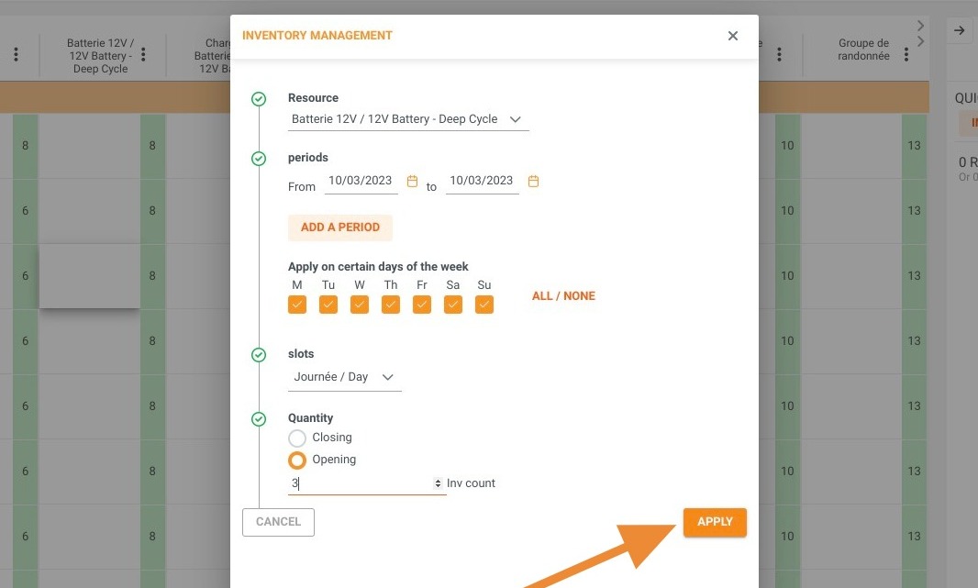Viewport: 978px width, 588px height.
Task: Click the to date field
Action: [x=482, y=182]
